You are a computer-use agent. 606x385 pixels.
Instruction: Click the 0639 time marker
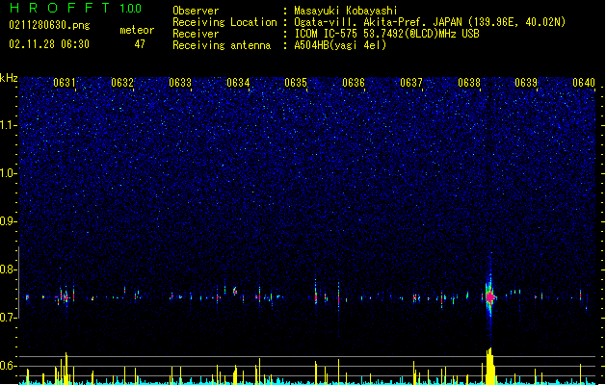[526, 83]
